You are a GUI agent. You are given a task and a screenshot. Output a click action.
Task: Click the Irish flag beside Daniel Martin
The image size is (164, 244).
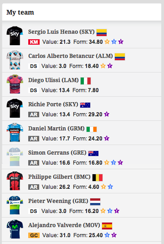pyautogui.click(x=92, y=129)
